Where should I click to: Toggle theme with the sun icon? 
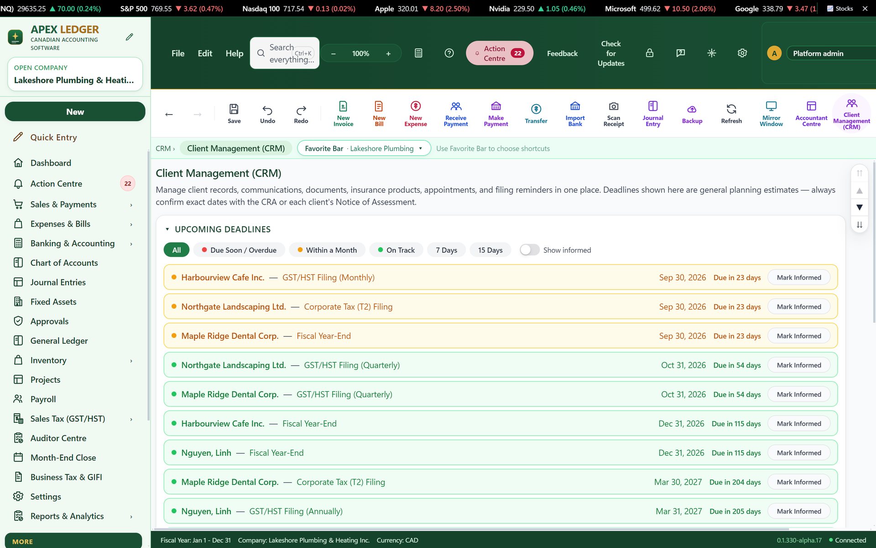pos(711,53)
